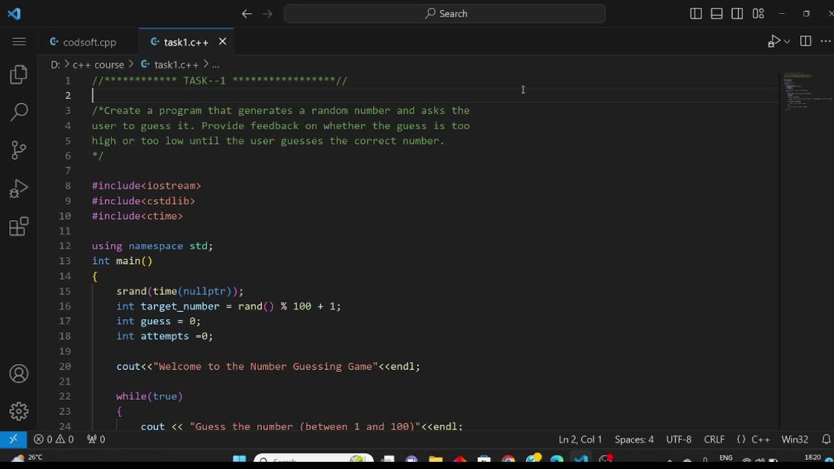This screenshot has width=834, height=469.
Task: Open the Extensions view
Action: pyautogui.click(x=19, y=227)
